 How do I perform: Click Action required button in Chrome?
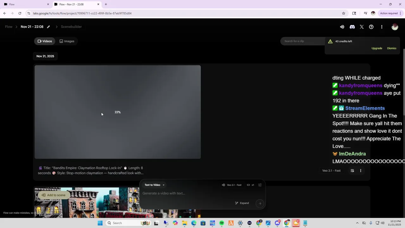point(390,13)
